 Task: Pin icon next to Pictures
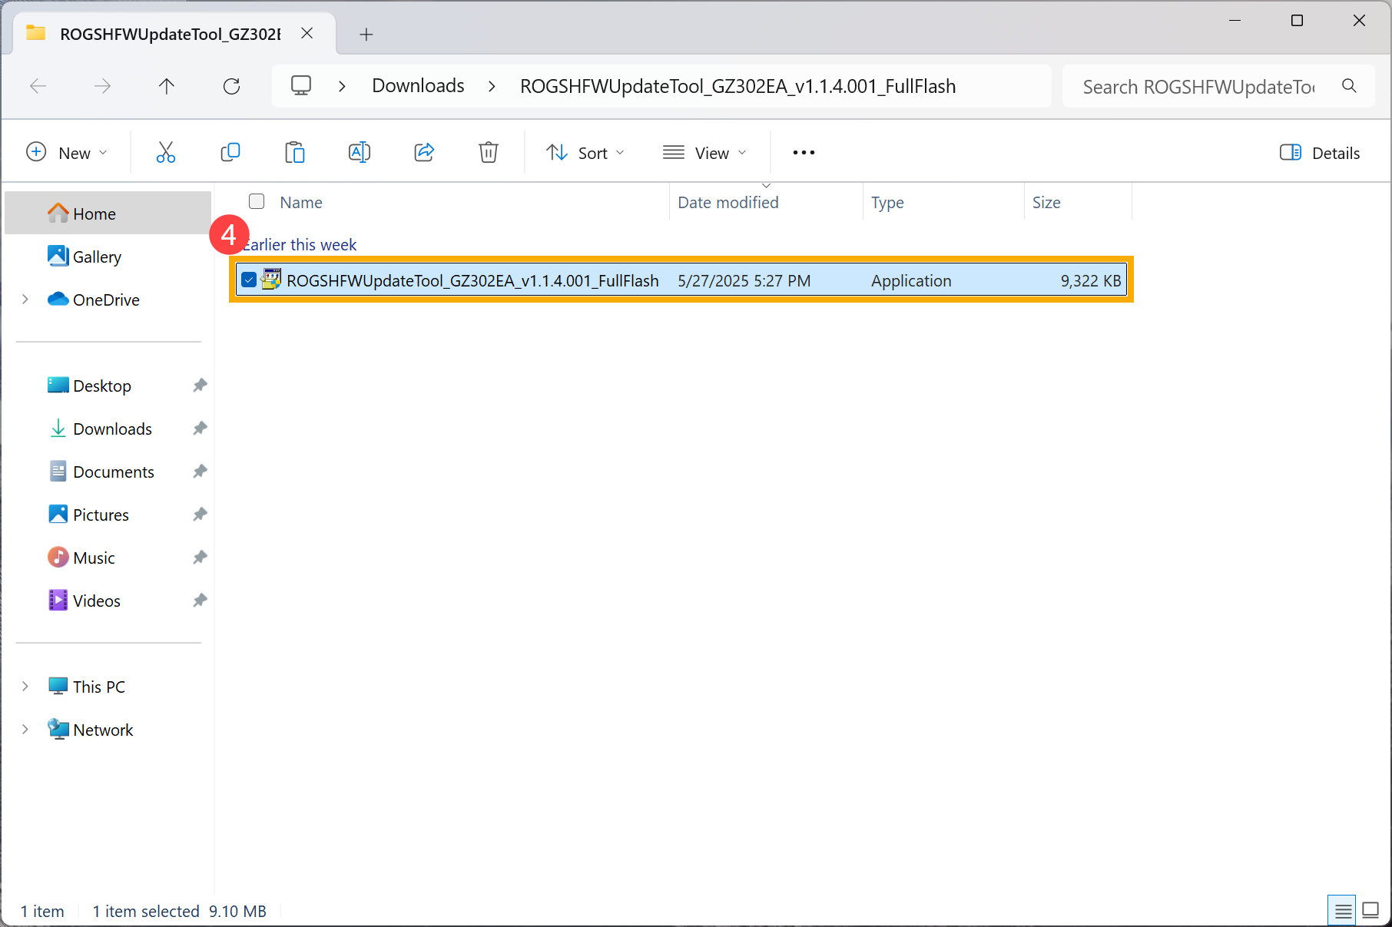[x=200, y=515]
